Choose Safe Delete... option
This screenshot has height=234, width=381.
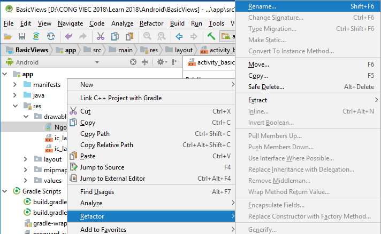tap(308, 87)
